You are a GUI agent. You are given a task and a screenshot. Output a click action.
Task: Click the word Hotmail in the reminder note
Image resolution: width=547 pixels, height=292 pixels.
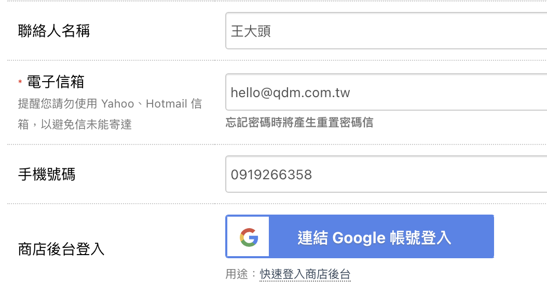(167, 104)
